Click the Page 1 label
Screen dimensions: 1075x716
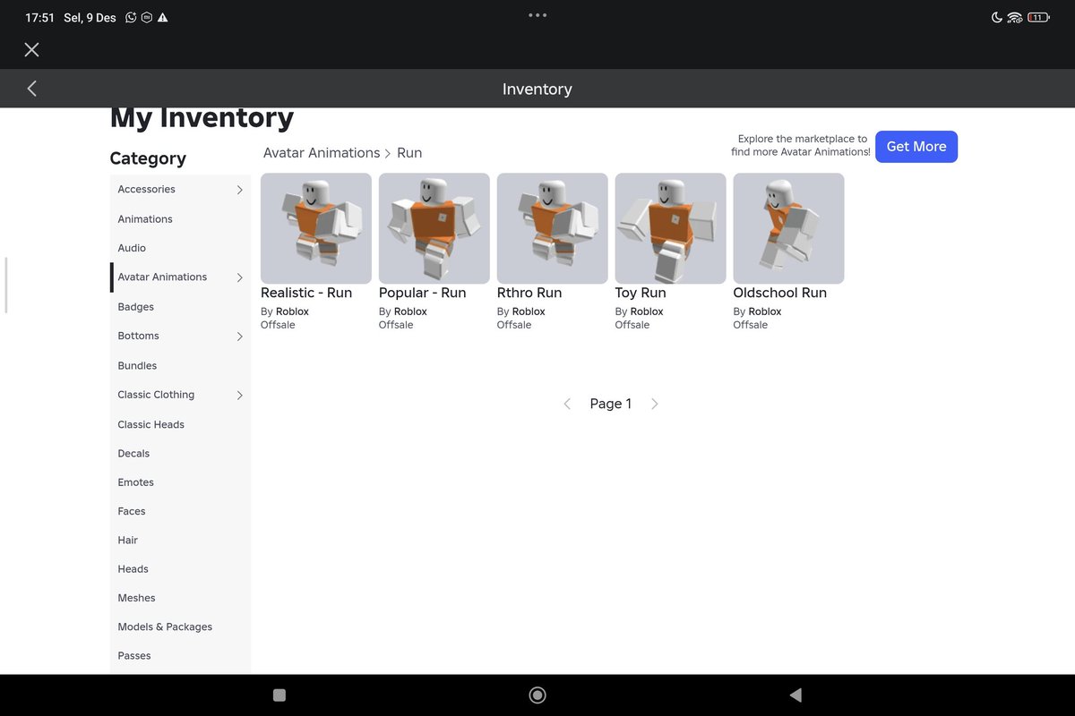pos(611,404)
